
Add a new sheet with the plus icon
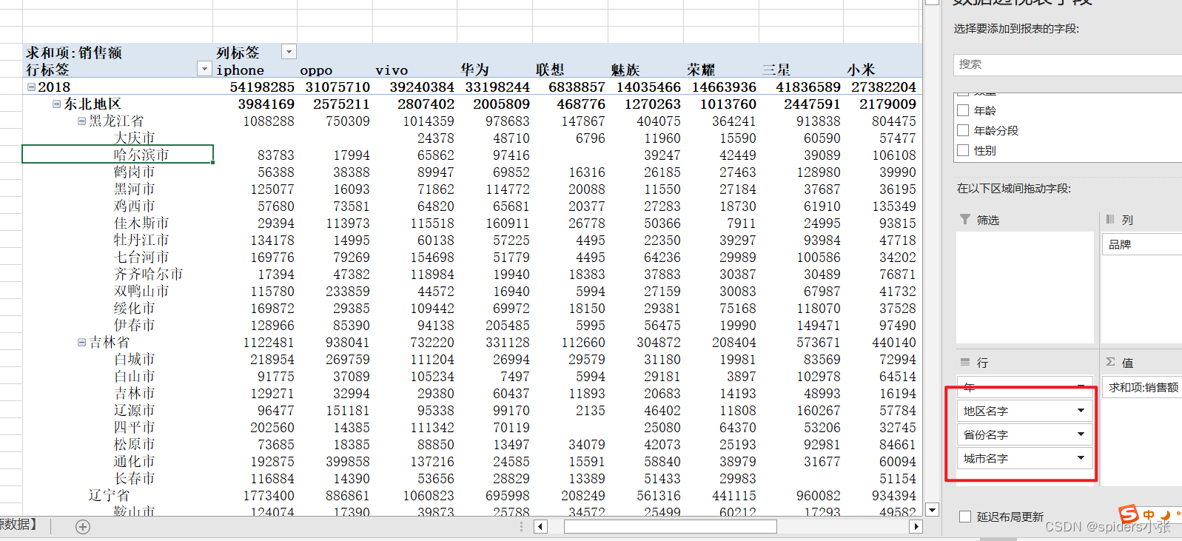pyautogui.click(x=83, y=527)
